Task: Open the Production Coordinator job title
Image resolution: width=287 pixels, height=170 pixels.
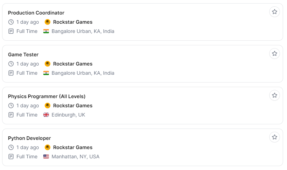Action: point(36,13)
